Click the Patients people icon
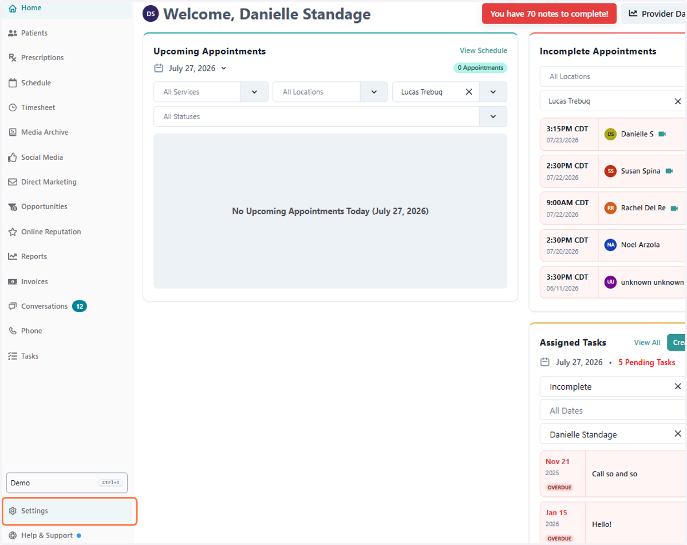The image size is (687, 545). [x=13, y=33]
